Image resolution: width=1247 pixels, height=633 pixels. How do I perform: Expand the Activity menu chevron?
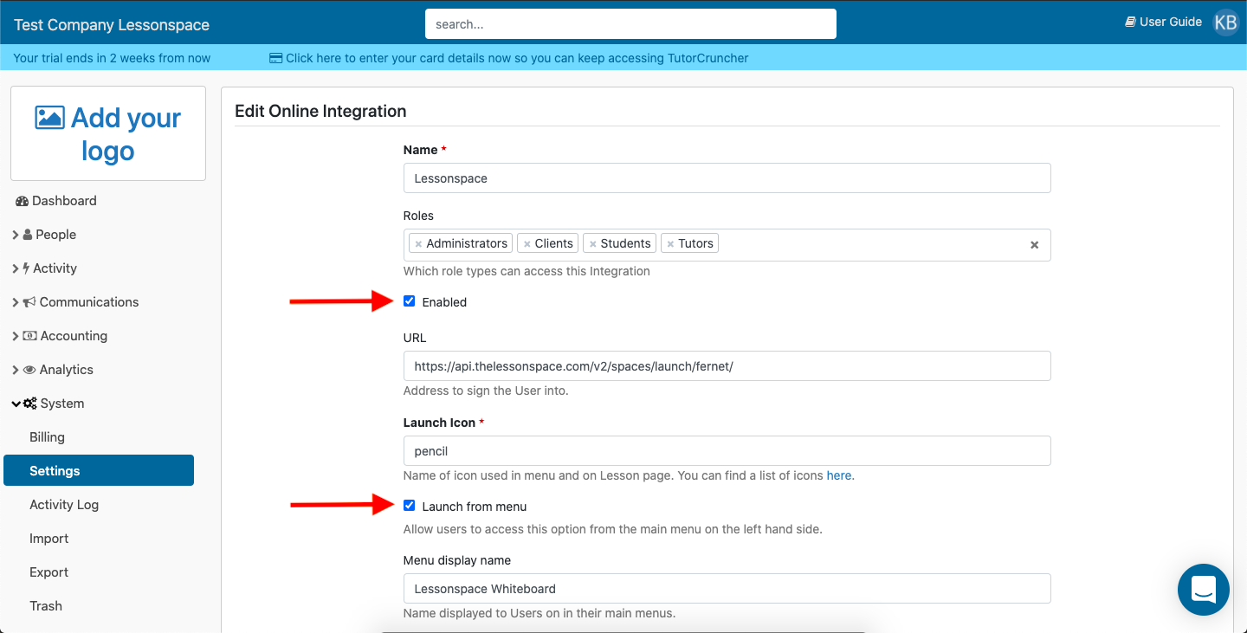(16, 268)
